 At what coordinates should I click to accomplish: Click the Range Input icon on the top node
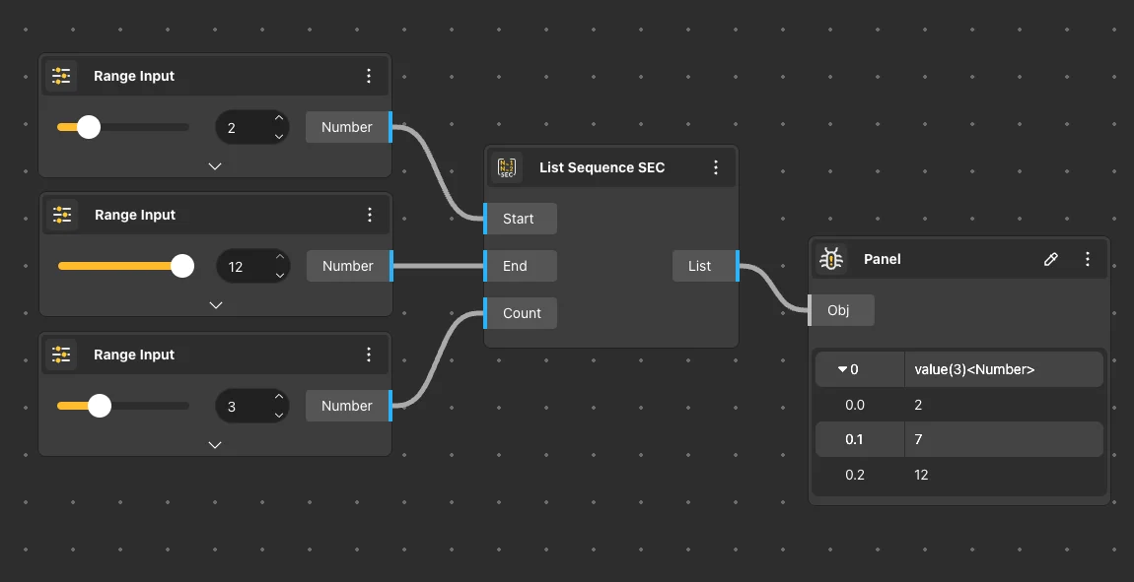point(61,76)
